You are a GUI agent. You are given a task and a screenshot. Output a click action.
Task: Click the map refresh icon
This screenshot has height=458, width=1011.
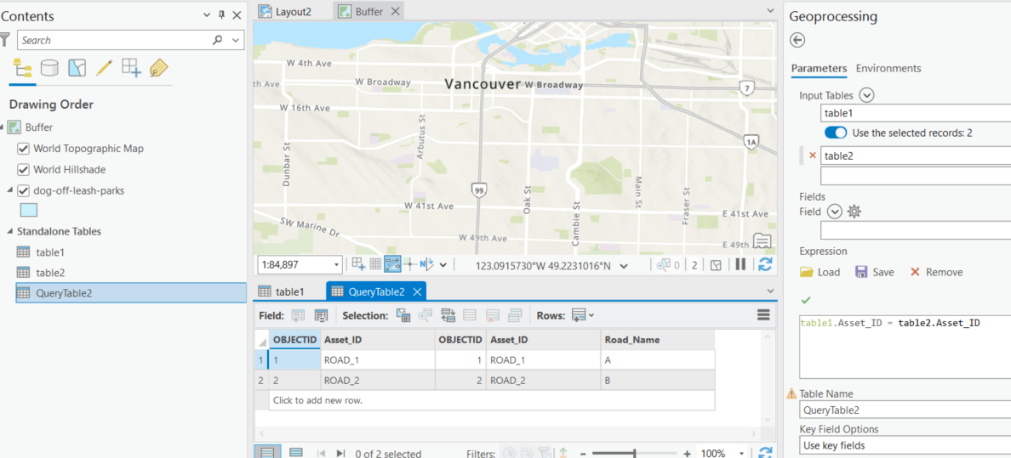click(765, 264)
